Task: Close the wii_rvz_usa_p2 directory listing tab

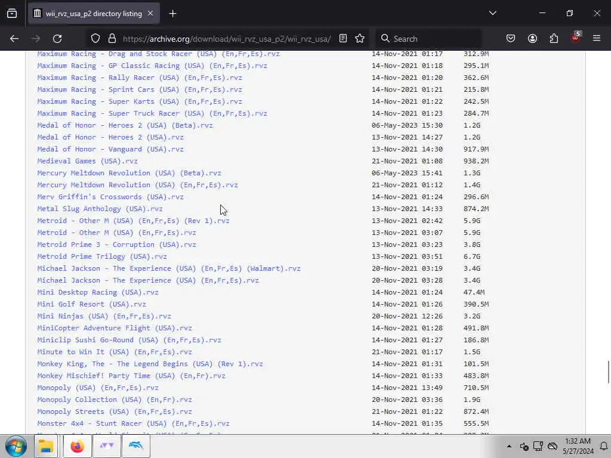Action: click(150, 14)
